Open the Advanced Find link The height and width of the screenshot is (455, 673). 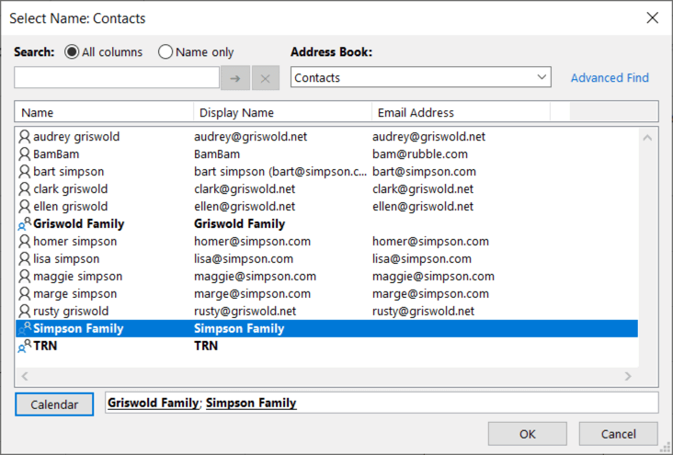(610, 78)
